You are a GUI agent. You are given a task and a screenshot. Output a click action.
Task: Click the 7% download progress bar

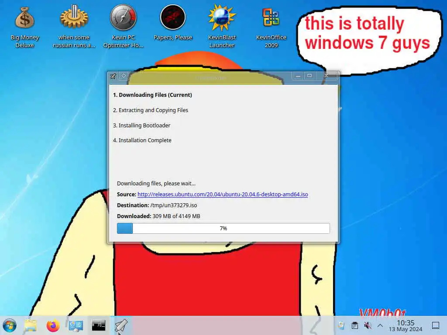[223, 228]
